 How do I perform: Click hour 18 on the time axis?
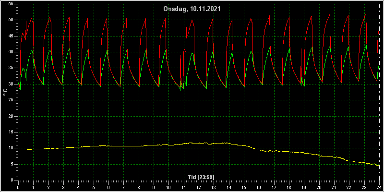click(x=289, y=188)
